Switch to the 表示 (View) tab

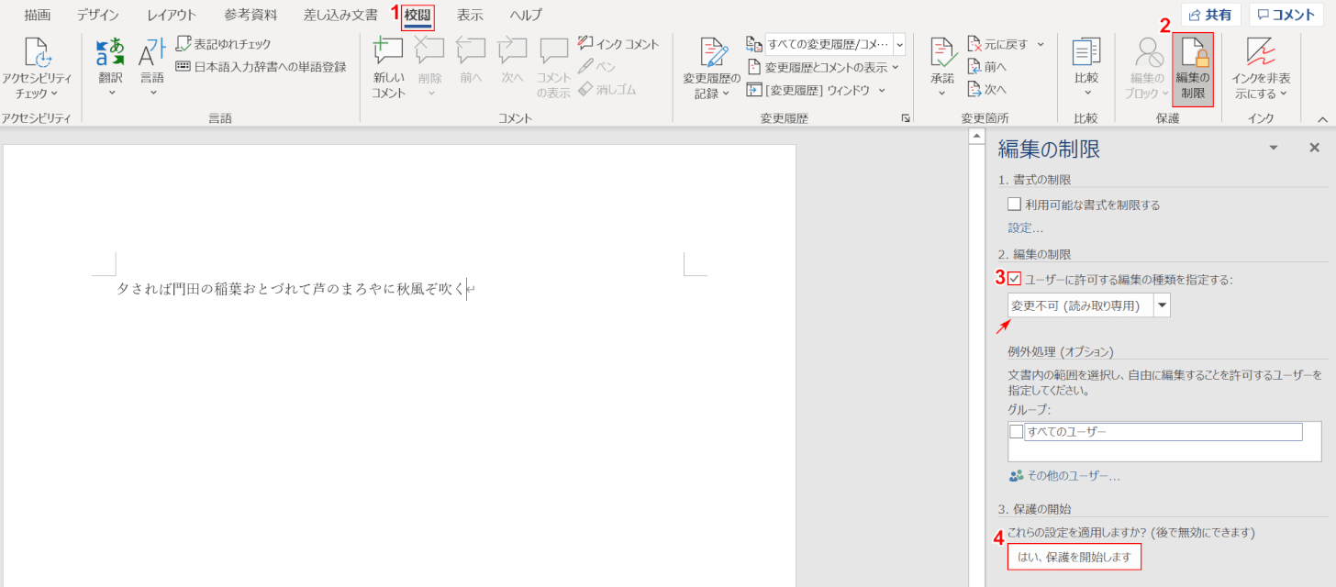[x=470, y=15]
